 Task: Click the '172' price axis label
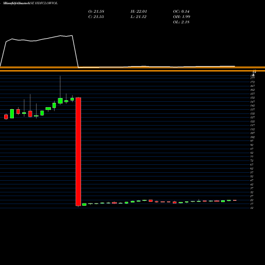(x=252, y=82)
